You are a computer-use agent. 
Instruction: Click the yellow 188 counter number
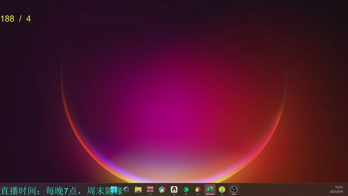tap(7, 19)
